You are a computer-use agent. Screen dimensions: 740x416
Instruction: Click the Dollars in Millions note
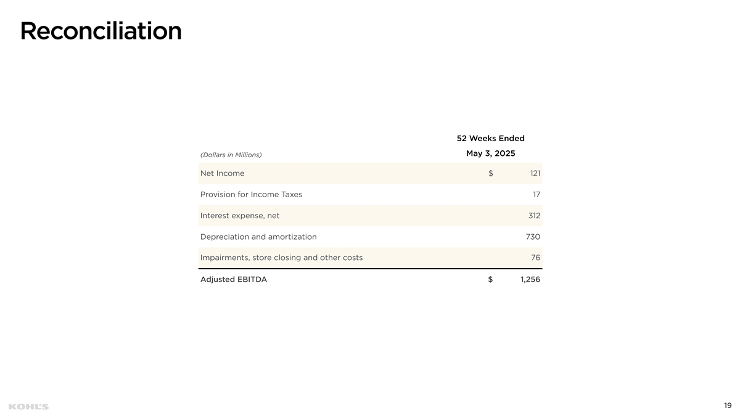[231, 154]
